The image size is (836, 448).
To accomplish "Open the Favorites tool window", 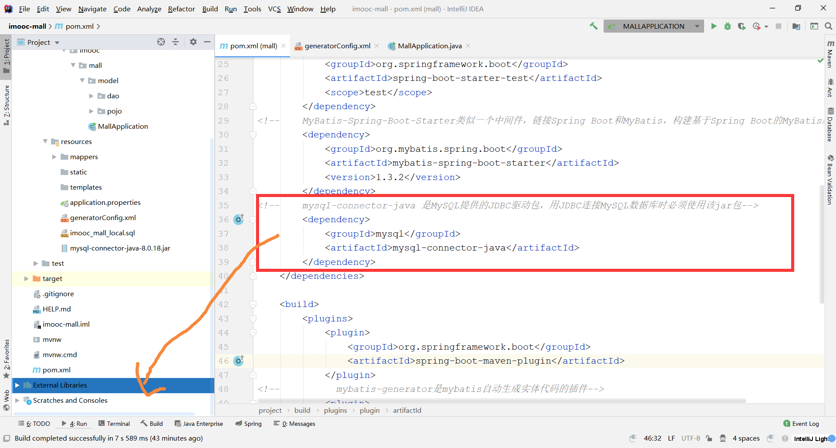I will tap(6, 359).
